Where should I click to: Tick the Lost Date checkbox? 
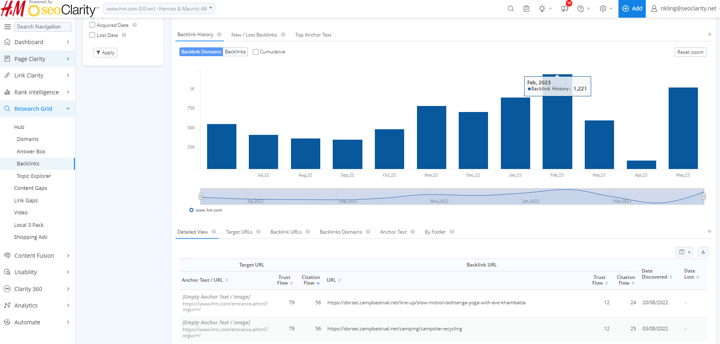(92, 35)
